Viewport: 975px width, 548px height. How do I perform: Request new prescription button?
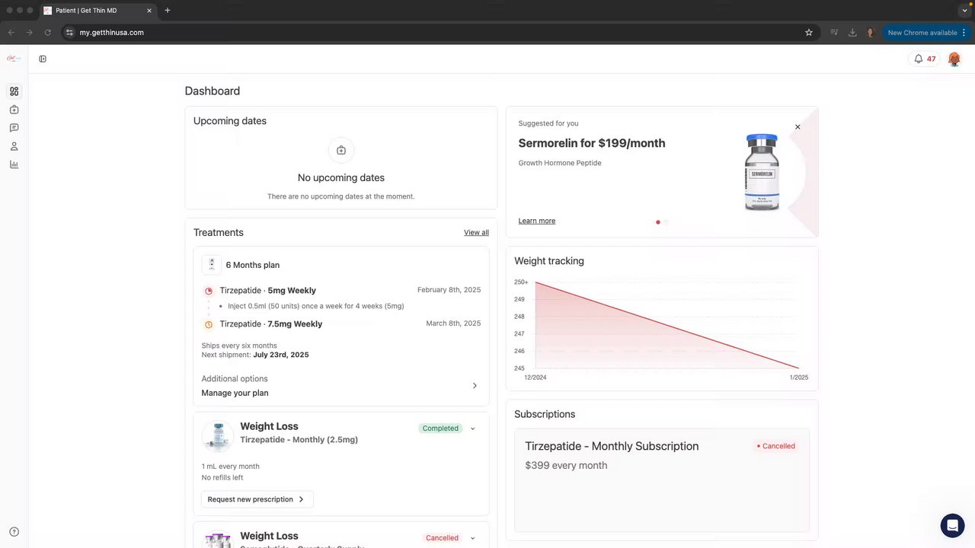click(257, 499)
